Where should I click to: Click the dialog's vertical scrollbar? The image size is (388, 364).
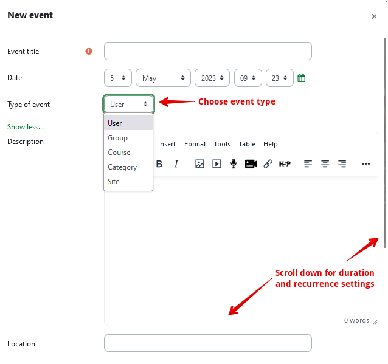click(x=385, y=143)
